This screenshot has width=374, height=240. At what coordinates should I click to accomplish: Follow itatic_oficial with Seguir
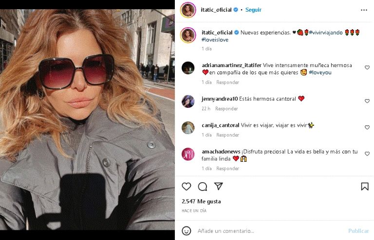pyautogui.click(x=253, y=10)
